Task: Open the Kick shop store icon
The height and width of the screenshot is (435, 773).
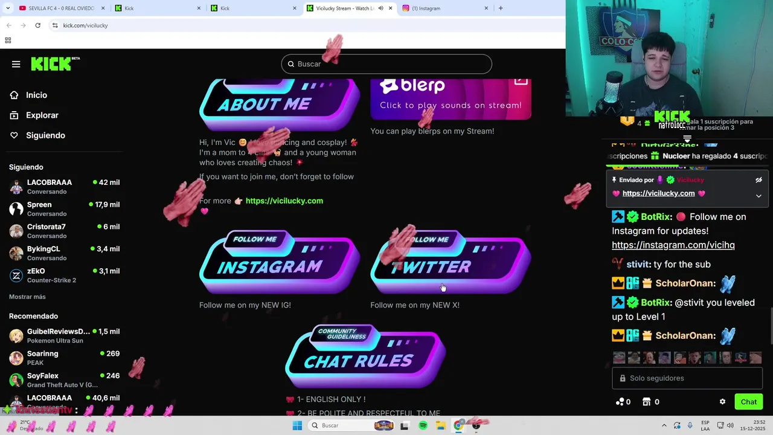Action: [650, 402]
